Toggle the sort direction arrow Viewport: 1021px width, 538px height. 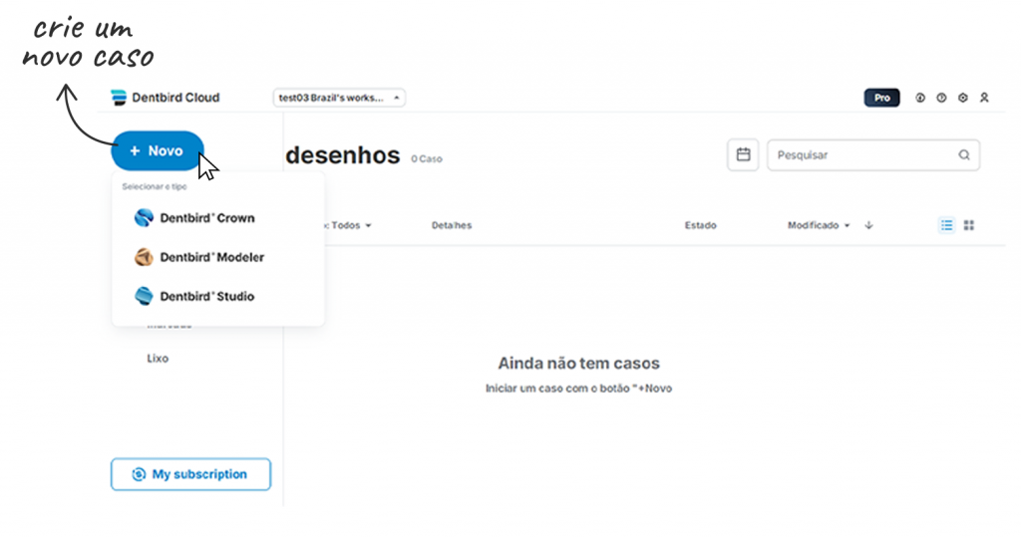868,225
